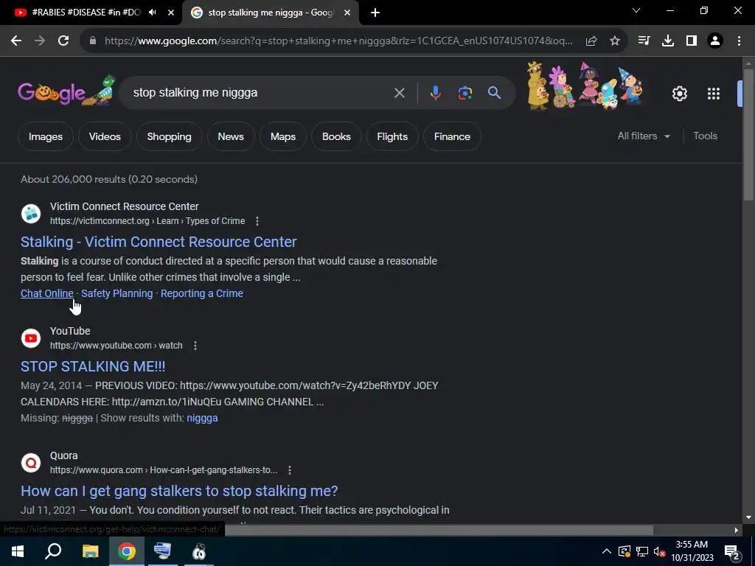Open a new browser tab
Image resolution: width=755 pixels, height=566 pixels.
[375, 13]
